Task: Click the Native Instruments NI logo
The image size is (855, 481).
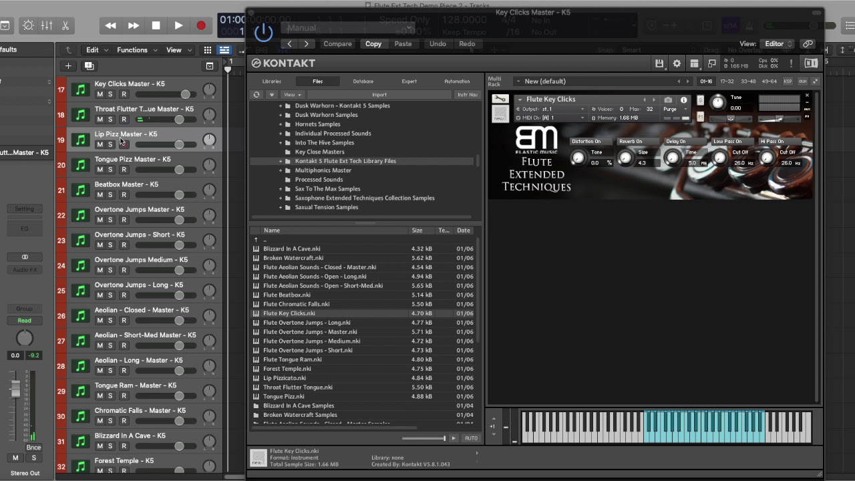Action: (811, 63)
